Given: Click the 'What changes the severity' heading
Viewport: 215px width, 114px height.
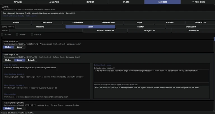Looking at the screenshot, I should click(x=14, y=85).
